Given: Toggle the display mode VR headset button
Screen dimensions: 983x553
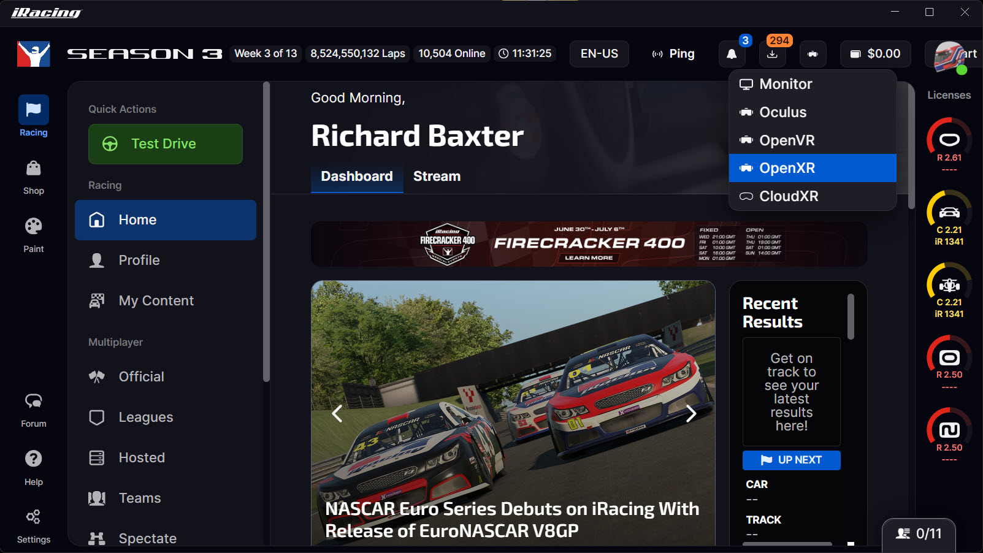Looking at the screenshot, I should click(813, 54).
